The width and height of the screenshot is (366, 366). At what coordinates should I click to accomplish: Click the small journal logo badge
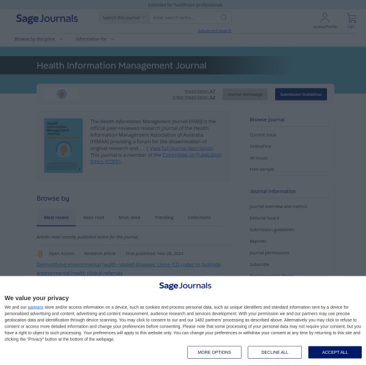click(x=62, y=94)
